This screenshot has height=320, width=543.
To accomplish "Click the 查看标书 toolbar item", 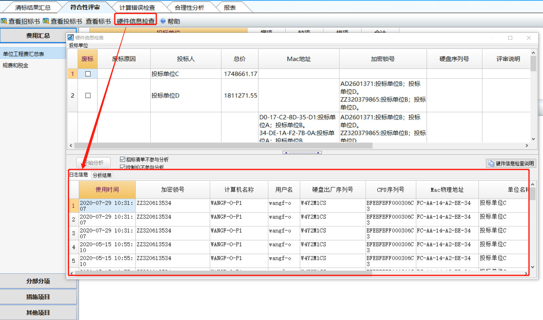I will 98,21.
